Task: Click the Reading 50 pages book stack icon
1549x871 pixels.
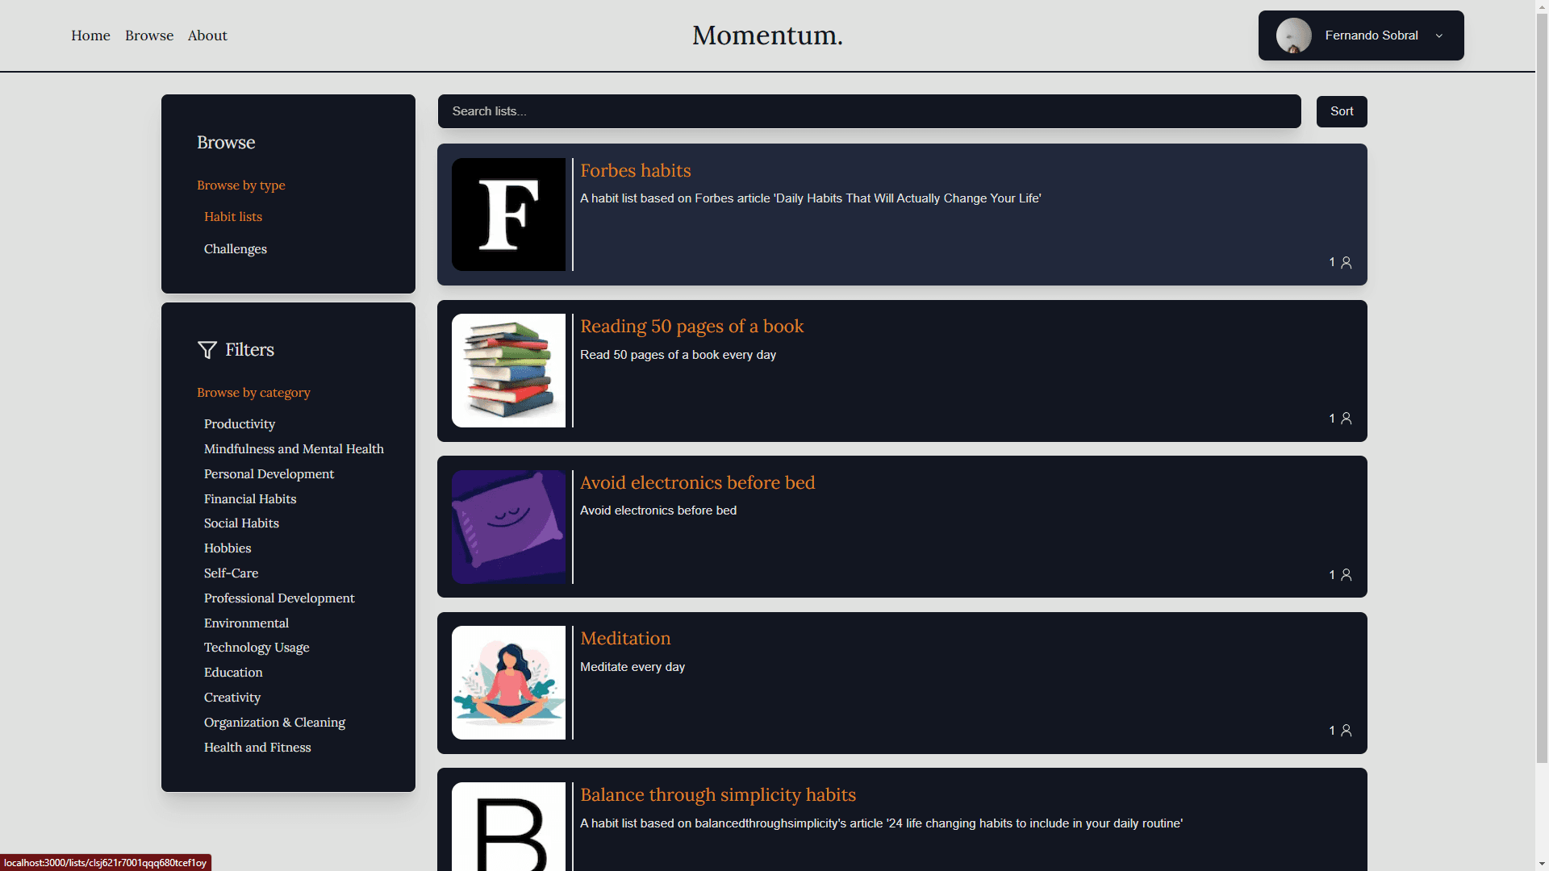Action: click(508, 369)
